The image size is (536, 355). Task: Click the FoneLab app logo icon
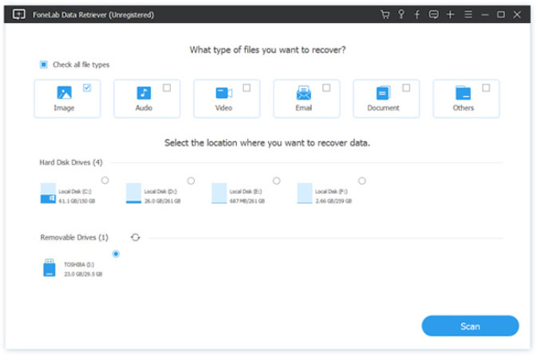coord(19,14)
